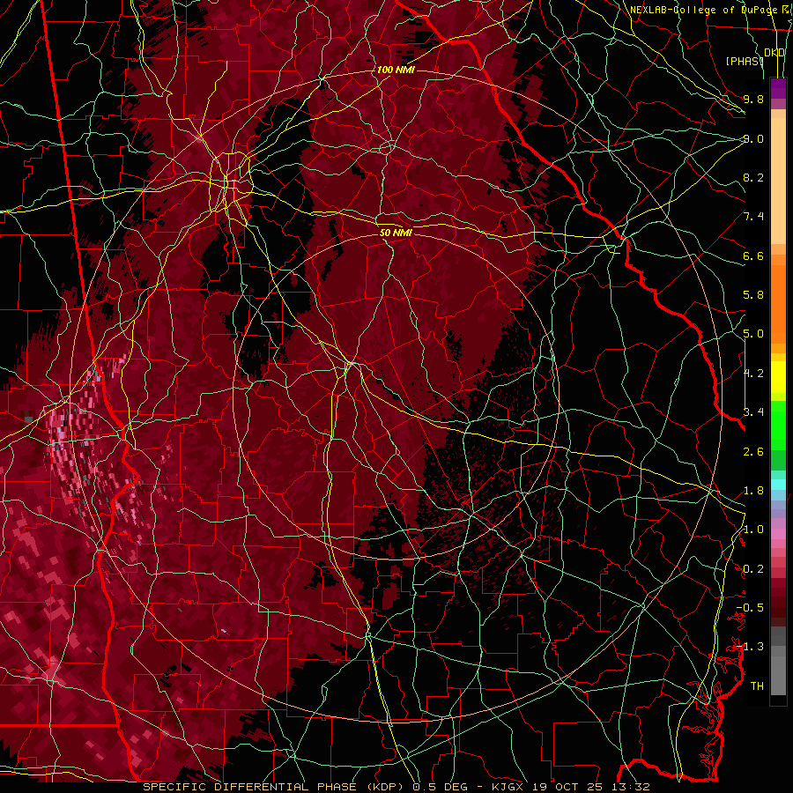Pick the yellow segment of the color bar
The width and height of the screenshot is (793, 793).
[x=778, y=377]
